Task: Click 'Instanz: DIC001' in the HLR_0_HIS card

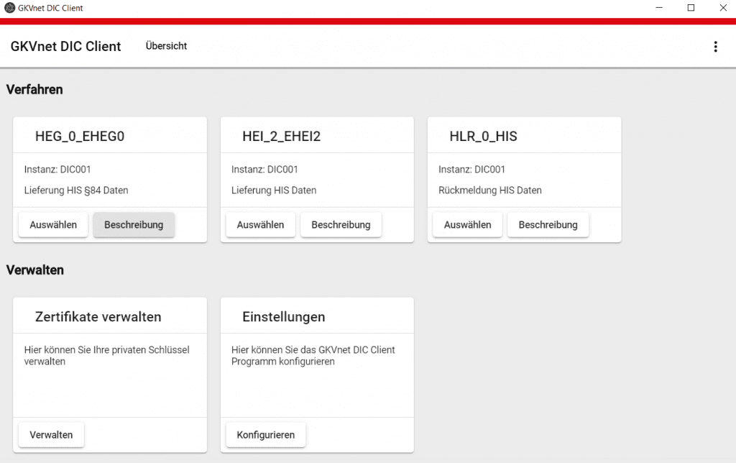Action: click(471, 170)
